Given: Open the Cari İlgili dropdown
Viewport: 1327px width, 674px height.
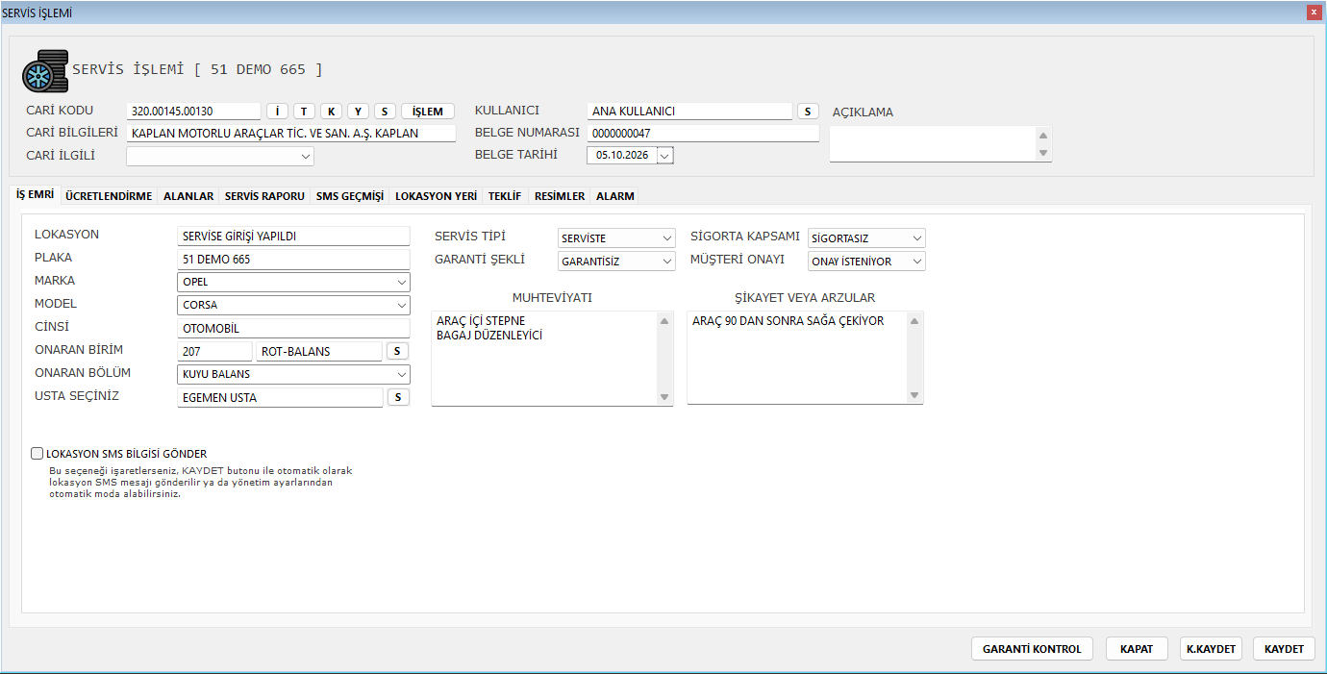Looking at the screenshot, I should [306, 156].
